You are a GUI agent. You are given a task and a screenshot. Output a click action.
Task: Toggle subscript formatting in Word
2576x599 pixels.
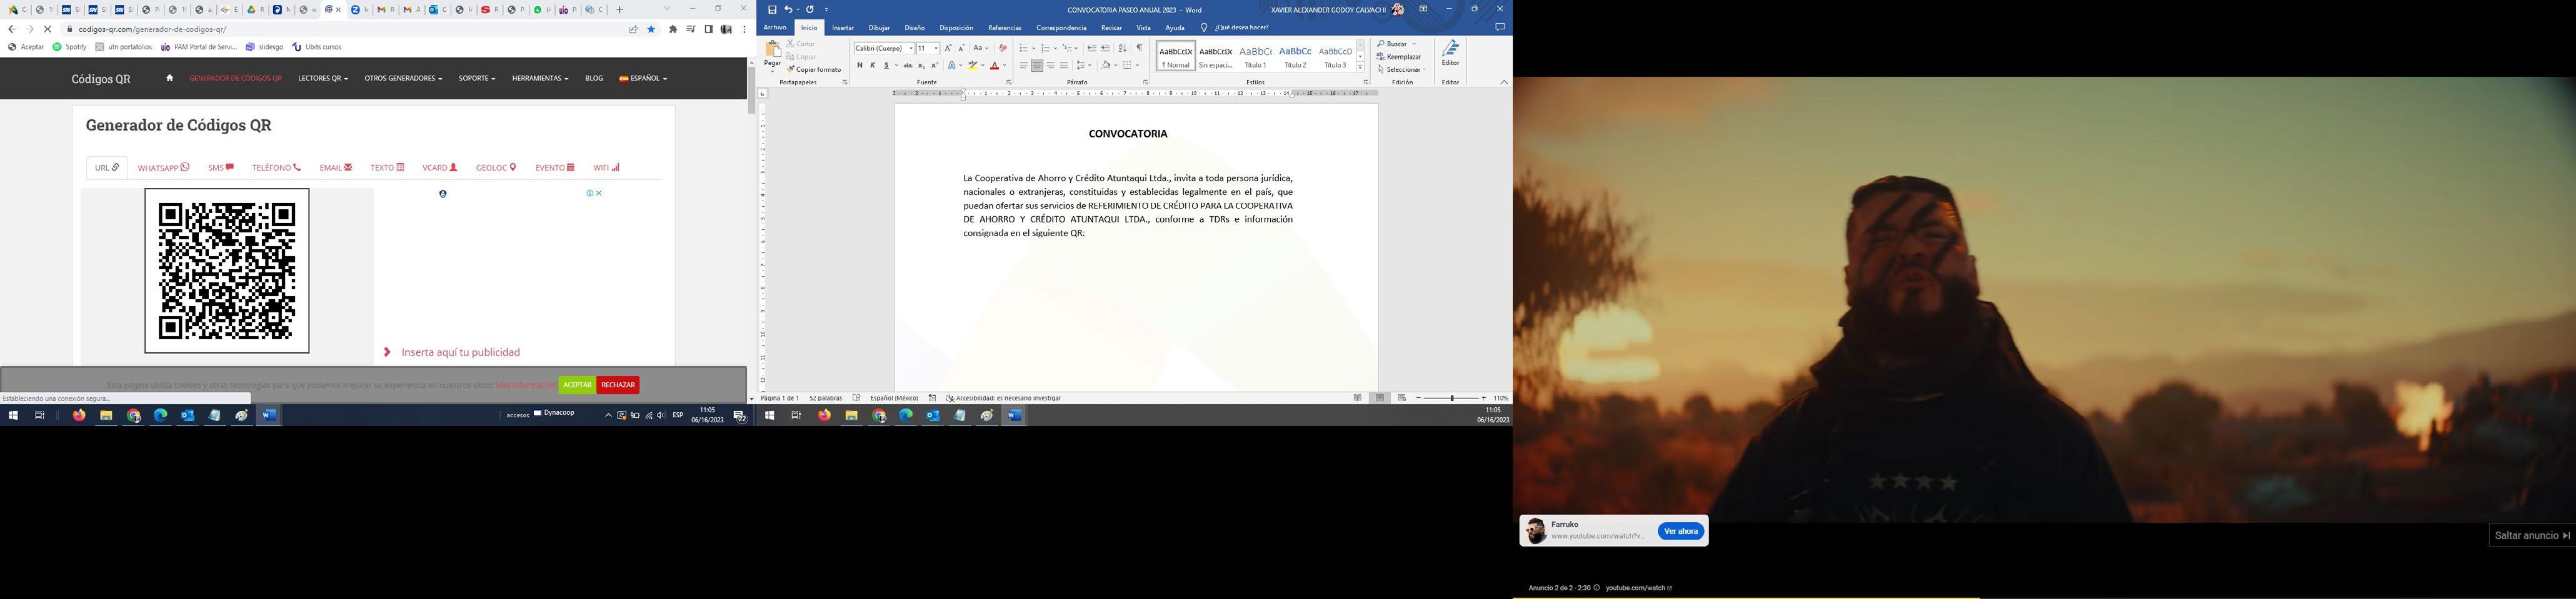coord(921,65)
